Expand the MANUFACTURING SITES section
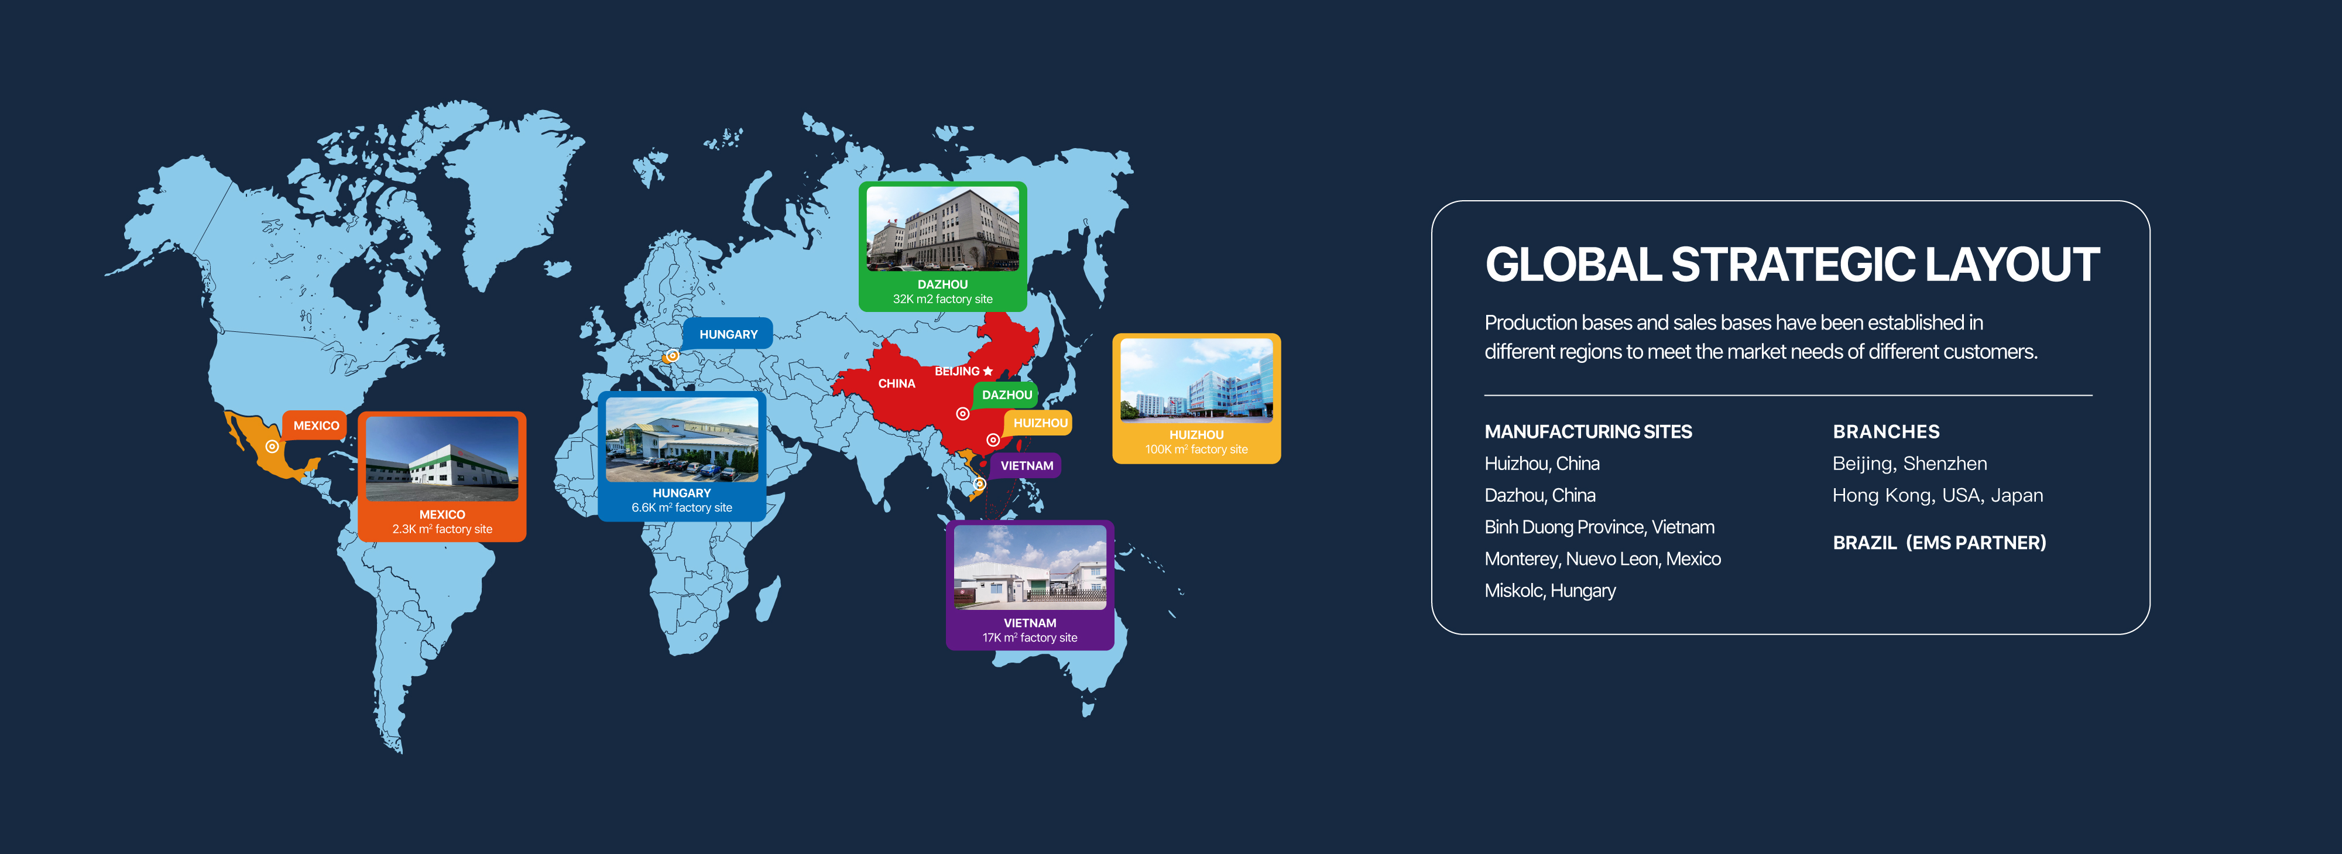2342x854 pixels. click(1587, 431)
